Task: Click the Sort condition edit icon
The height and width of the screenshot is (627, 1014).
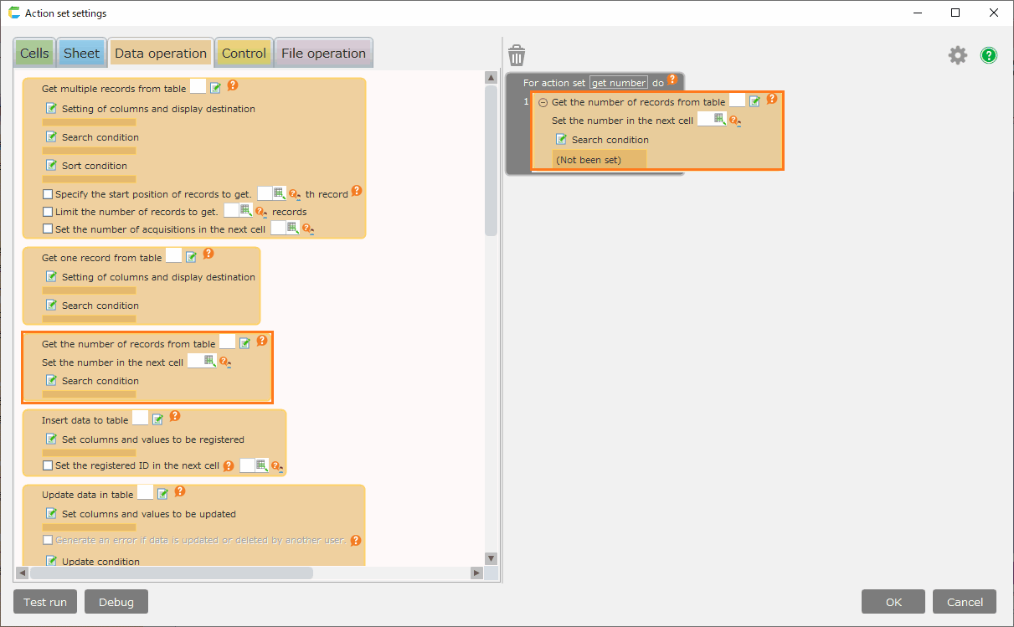Action: (51, 166)
